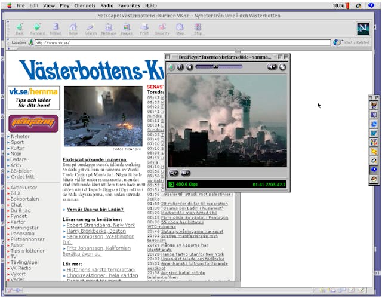Click the Shop toolbar icon
Image resolution: width=382 pixels, height=298 pixels.
click(x=180, y=29)
